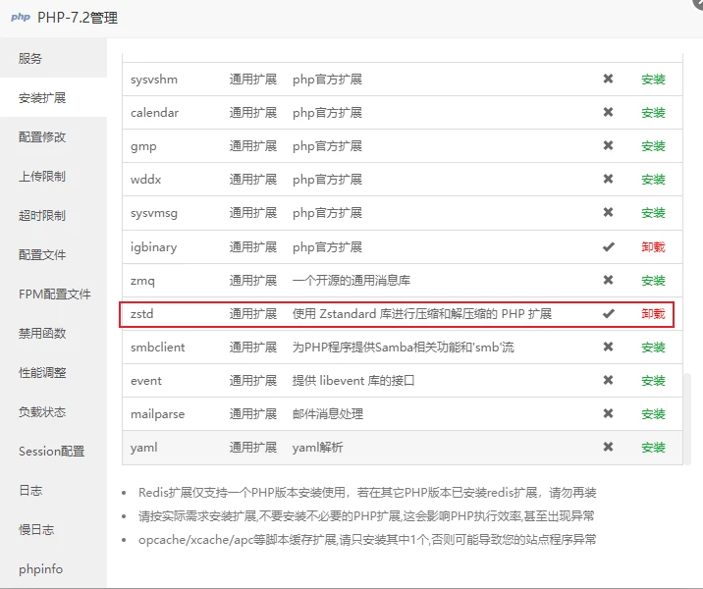703x589 pixels.
Task: Click the PHP logo icon in title
Action: (x=20, y=17)
